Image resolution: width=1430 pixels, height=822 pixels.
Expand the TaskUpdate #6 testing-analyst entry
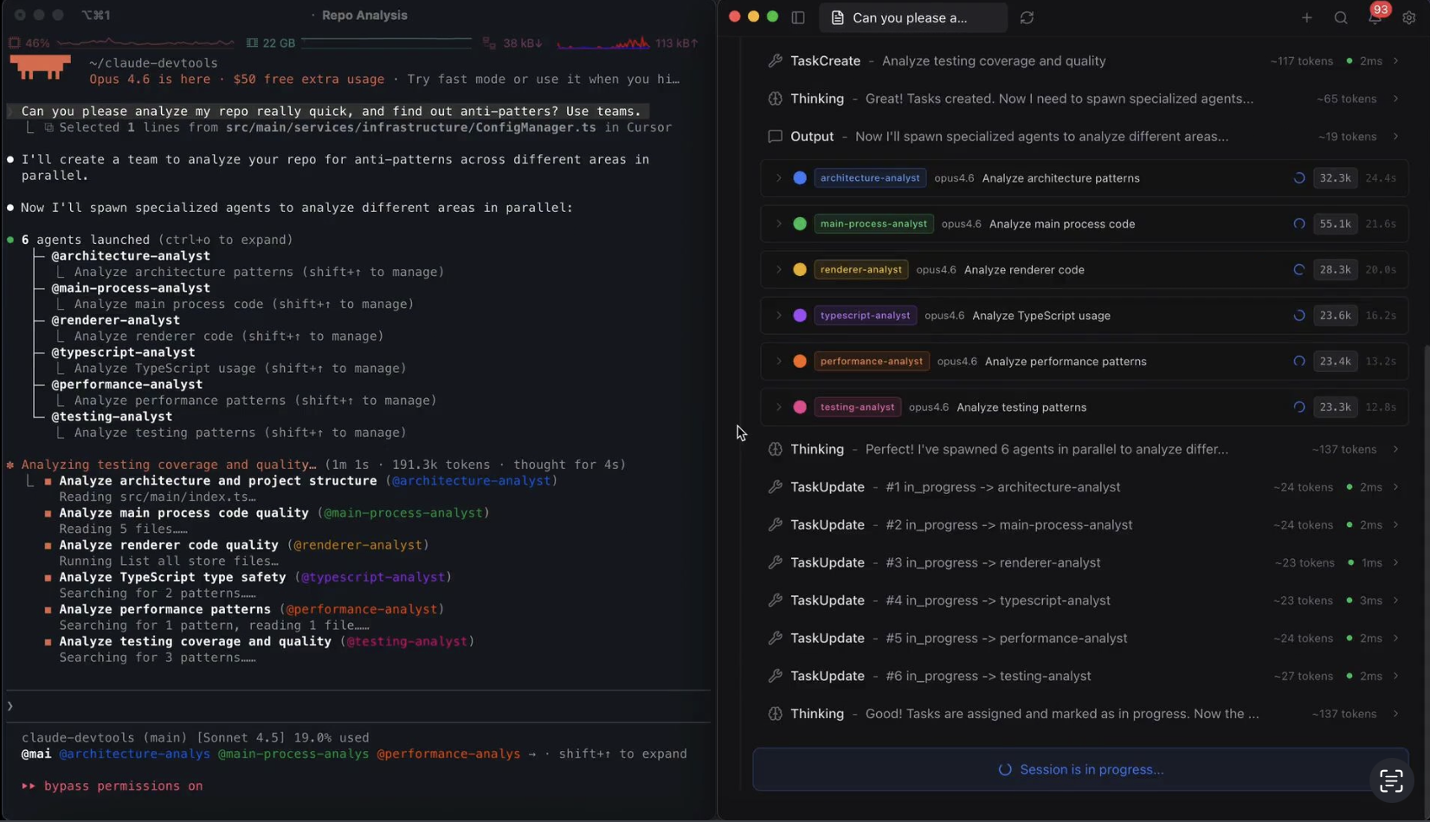[x=1396, y=676]
